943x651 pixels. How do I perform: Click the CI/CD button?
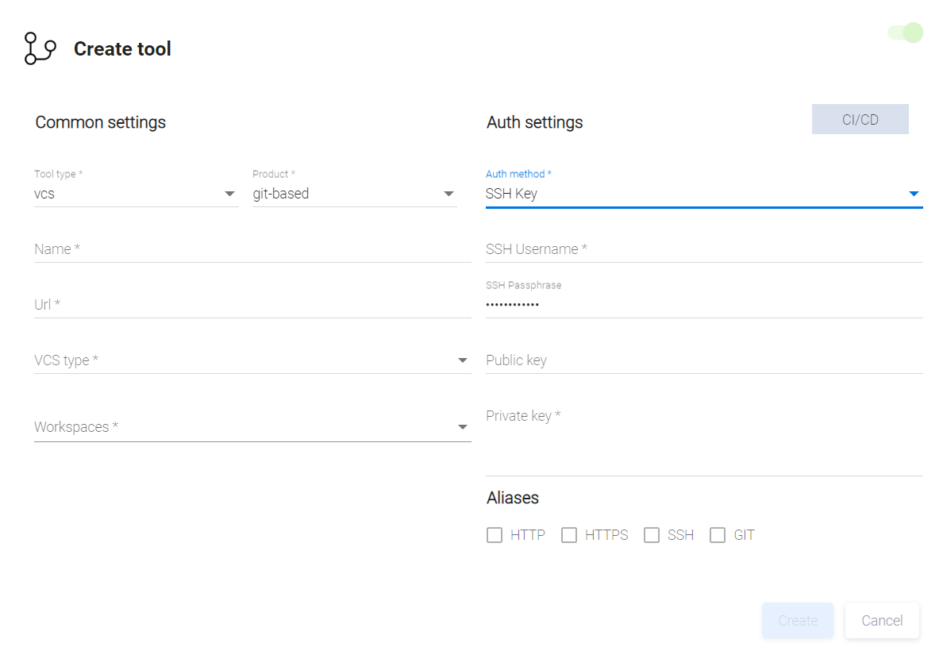(x=860, y=120)
